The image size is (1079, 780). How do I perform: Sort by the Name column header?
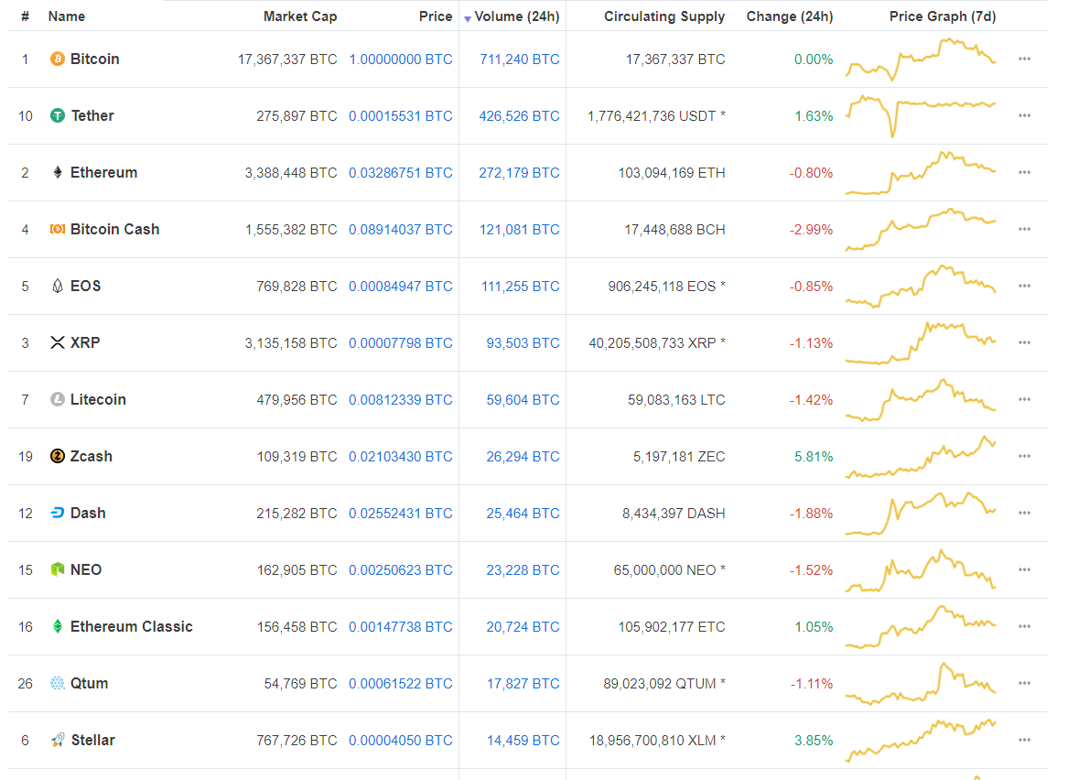(67, 16)
